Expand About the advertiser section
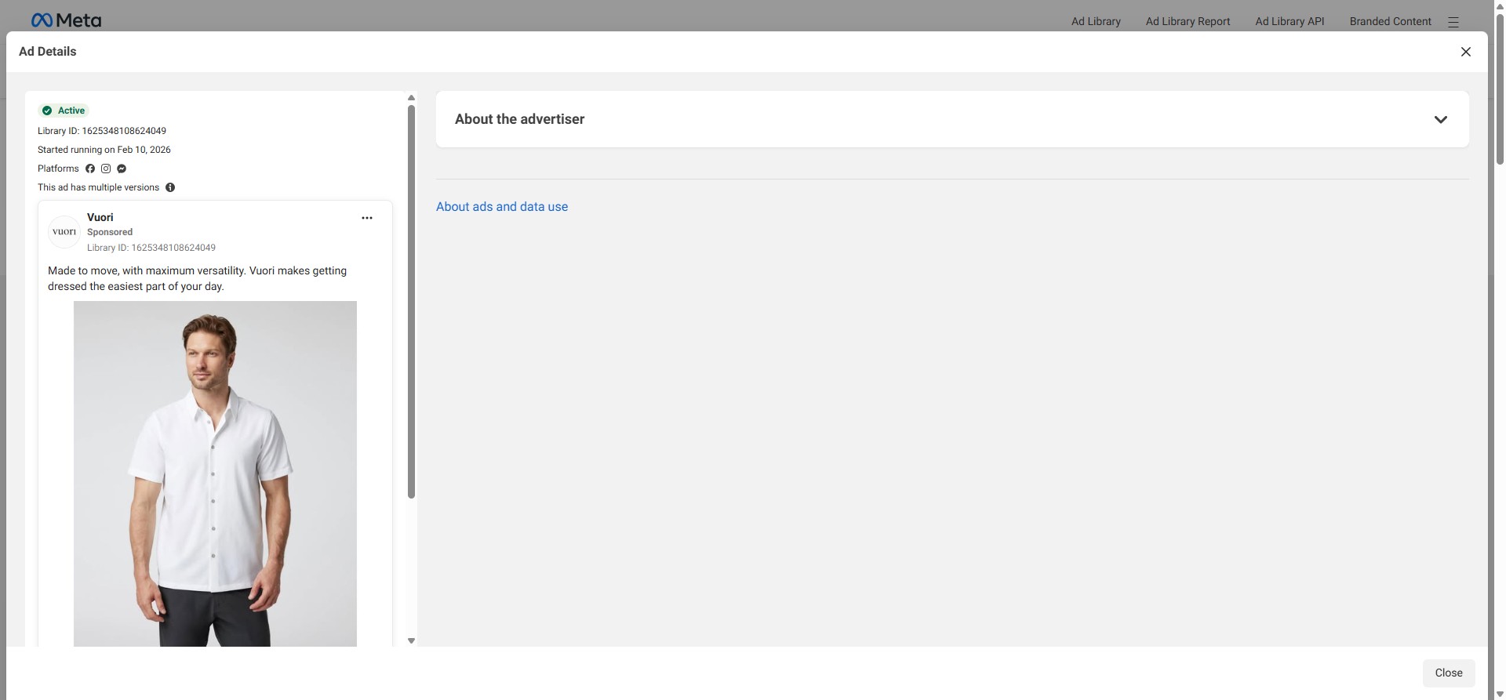The height and width of the screenshot is (700, 1506). 1440,119
